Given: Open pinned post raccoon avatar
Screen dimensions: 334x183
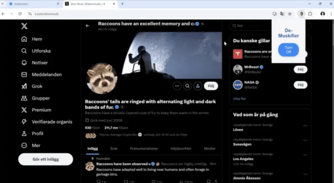Looking at the screenshot, I should click(90, 166).
